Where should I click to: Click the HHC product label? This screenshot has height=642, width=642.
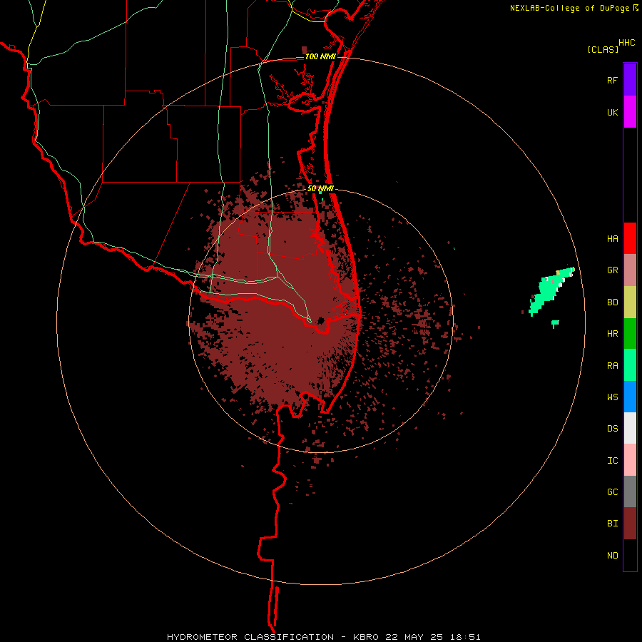[626, 43]
